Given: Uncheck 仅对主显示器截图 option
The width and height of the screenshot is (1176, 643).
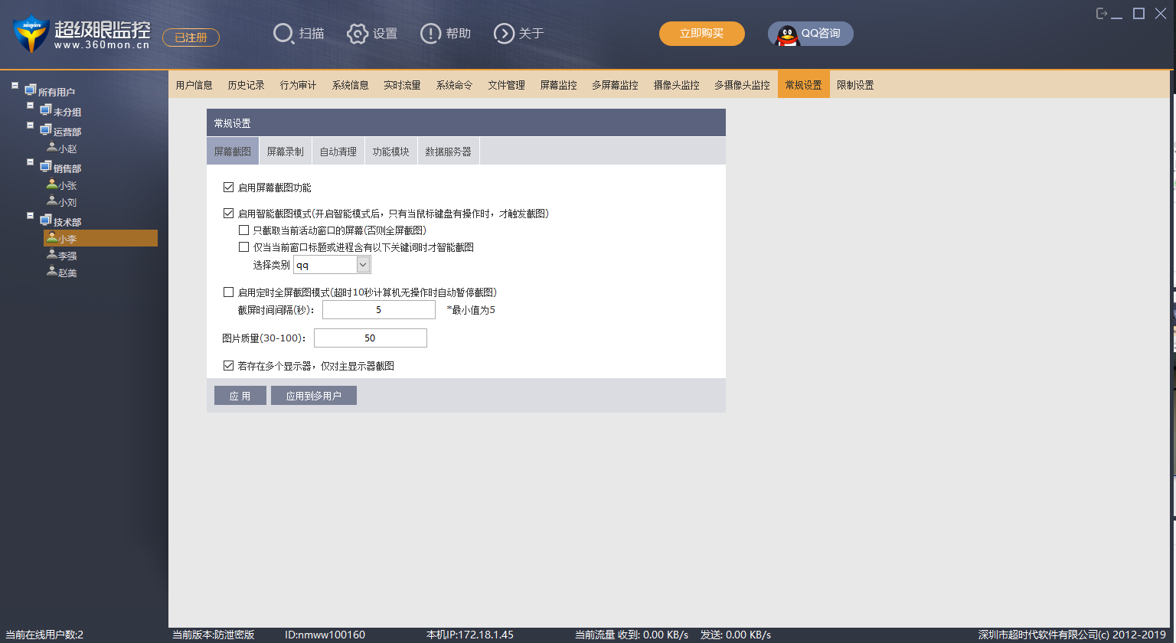Looking at the screenshot, I should pyautogui.click(x=228, y=366).
